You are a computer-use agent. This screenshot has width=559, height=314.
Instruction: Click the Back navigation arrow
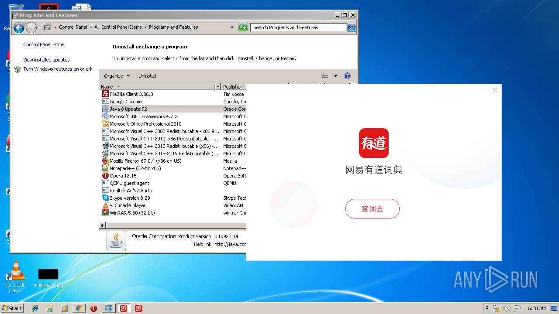coord(19,28)
